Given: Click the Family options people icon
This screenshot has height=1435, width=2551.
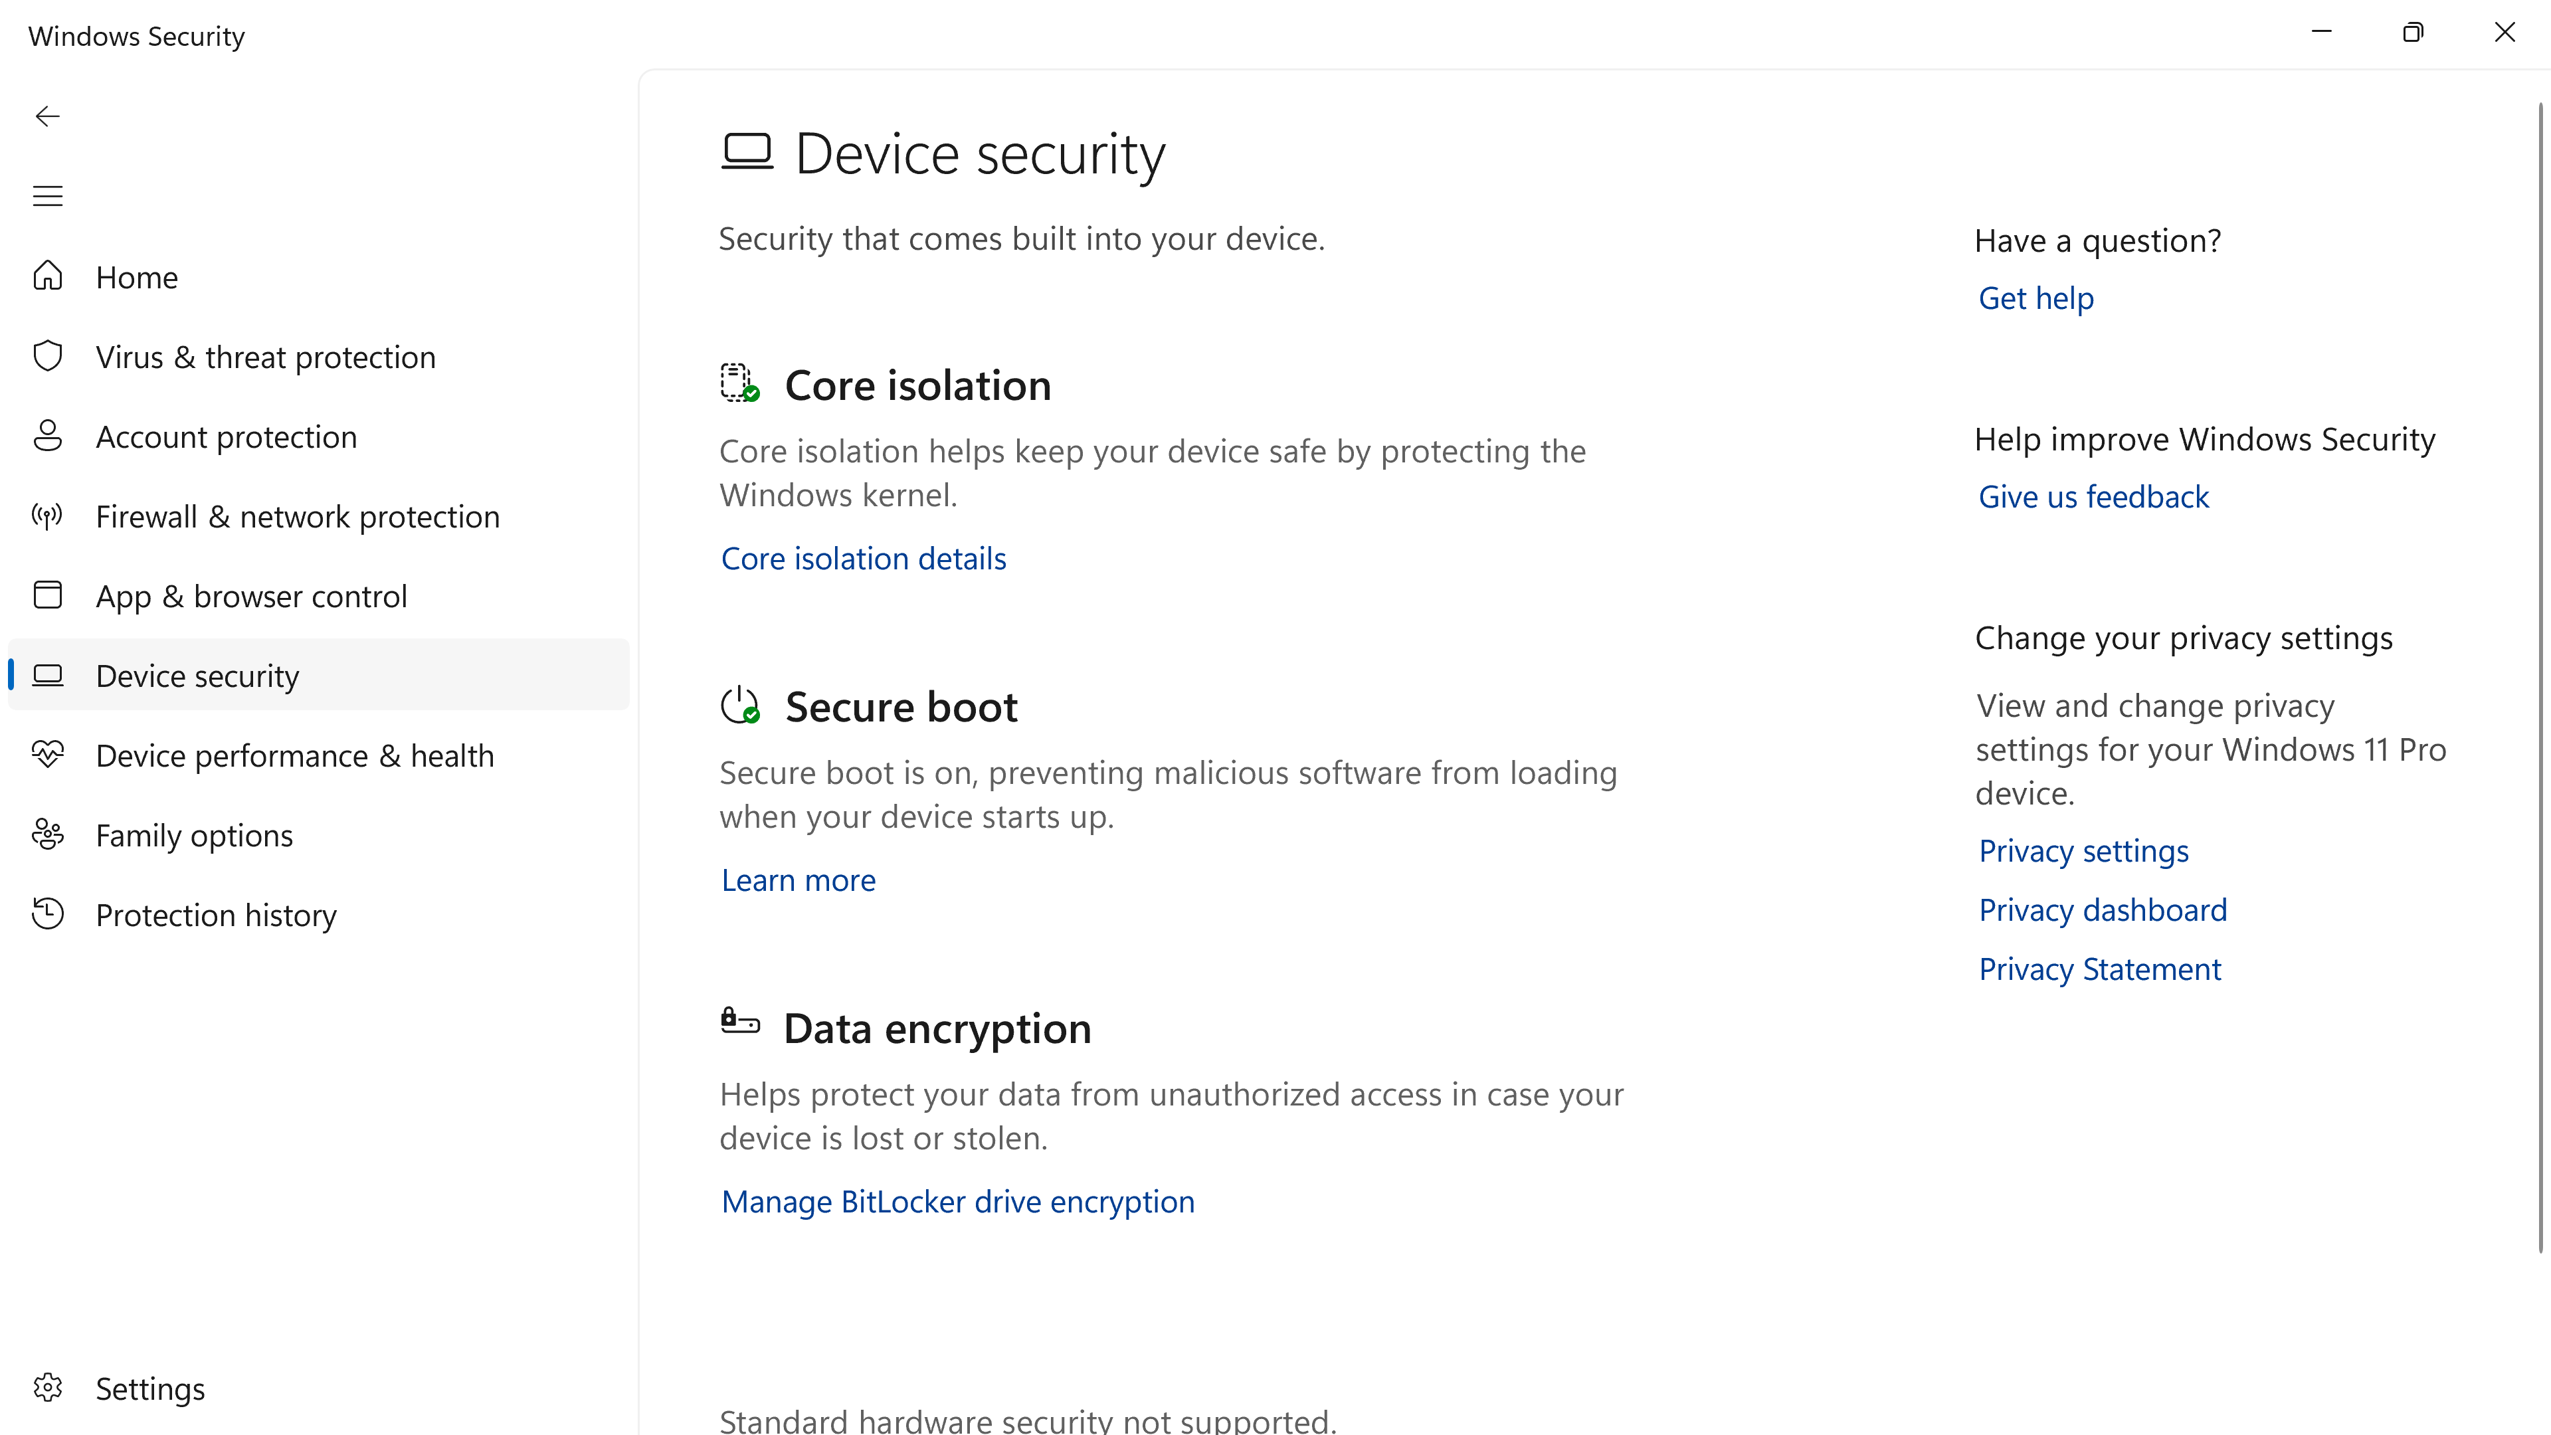Looking at the screenshot, I should click(x=48, y=835).
